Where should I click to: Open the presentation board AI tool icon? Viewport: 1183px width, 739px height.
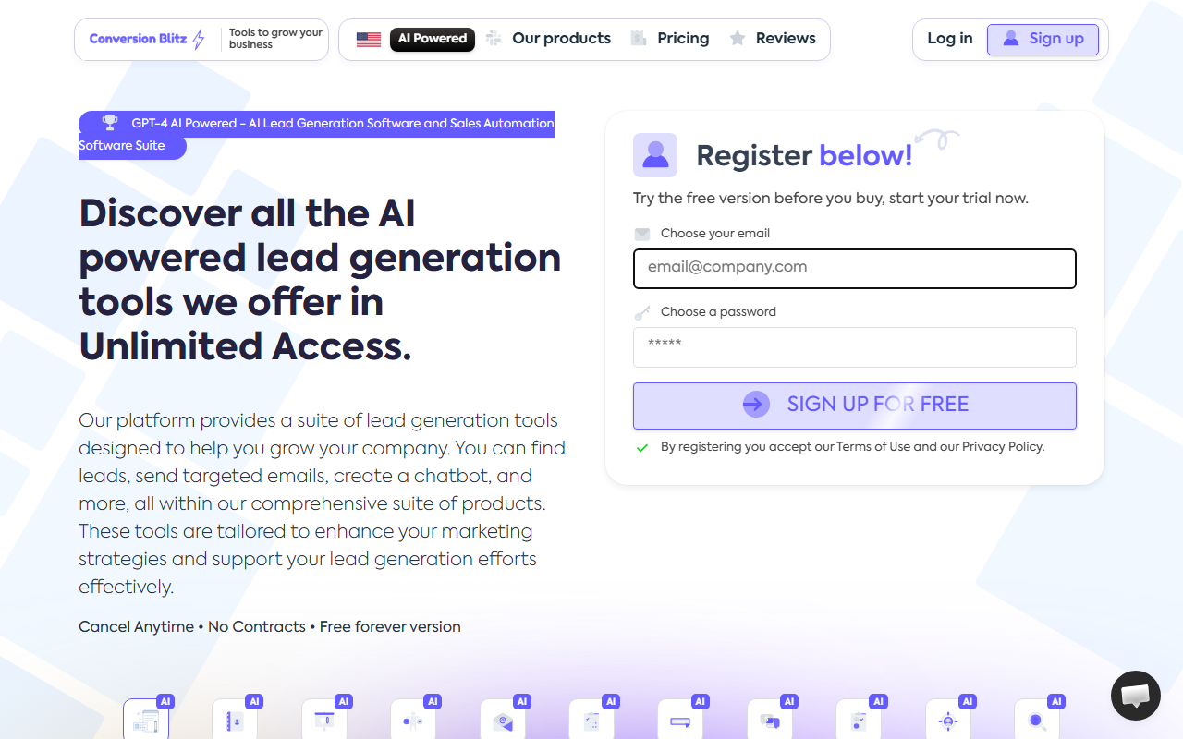point(324,719)
